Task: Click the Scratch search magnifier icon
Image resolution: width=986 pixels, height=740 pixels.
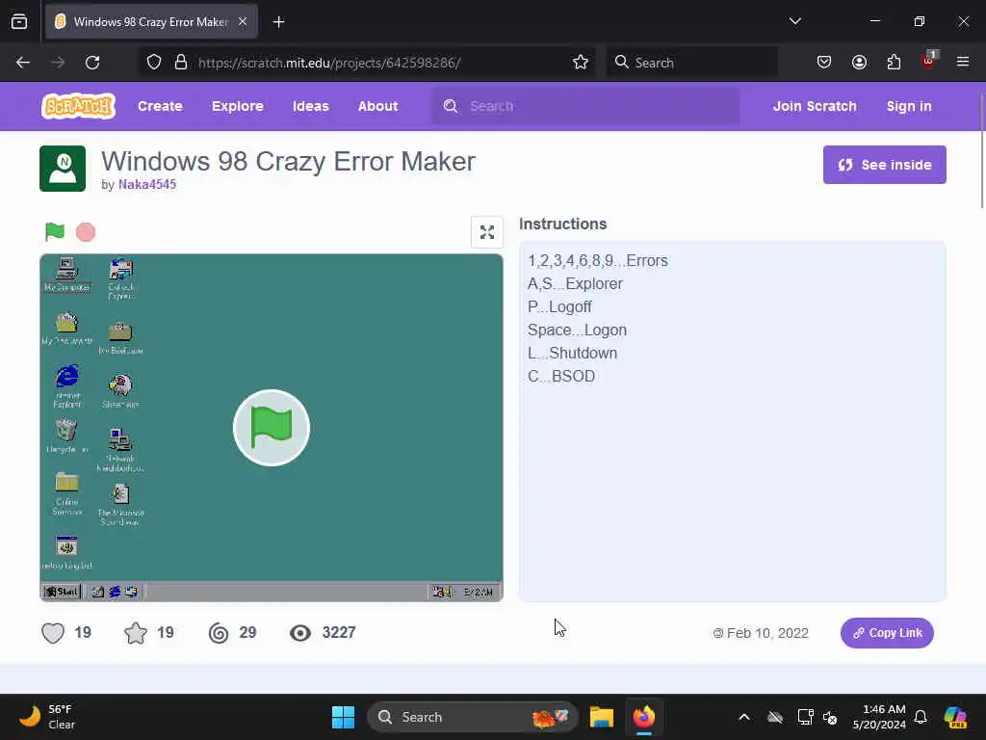Action: pyautogui.click(x=451, y=106)
